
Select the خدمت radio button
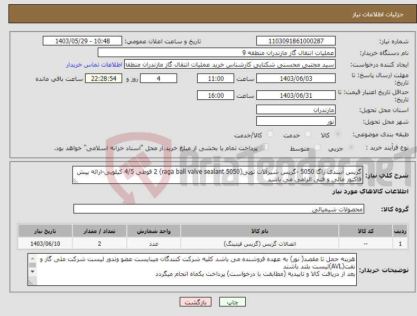point(308,134)
